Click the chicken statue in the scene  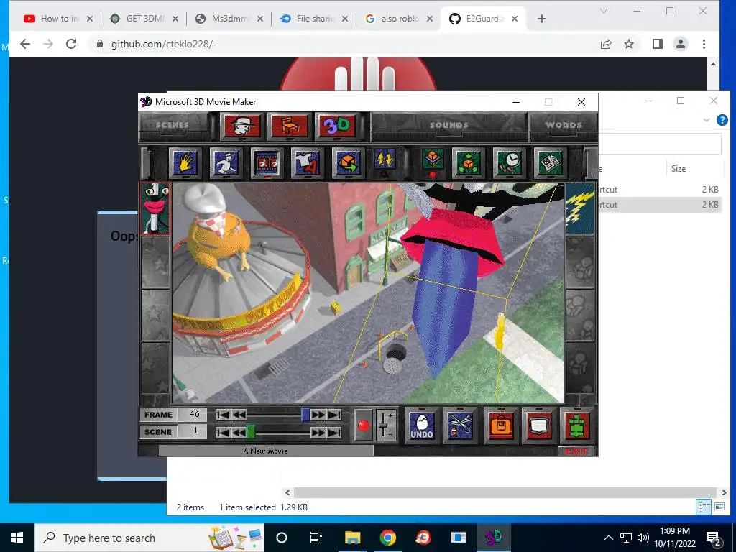point(217,235)
